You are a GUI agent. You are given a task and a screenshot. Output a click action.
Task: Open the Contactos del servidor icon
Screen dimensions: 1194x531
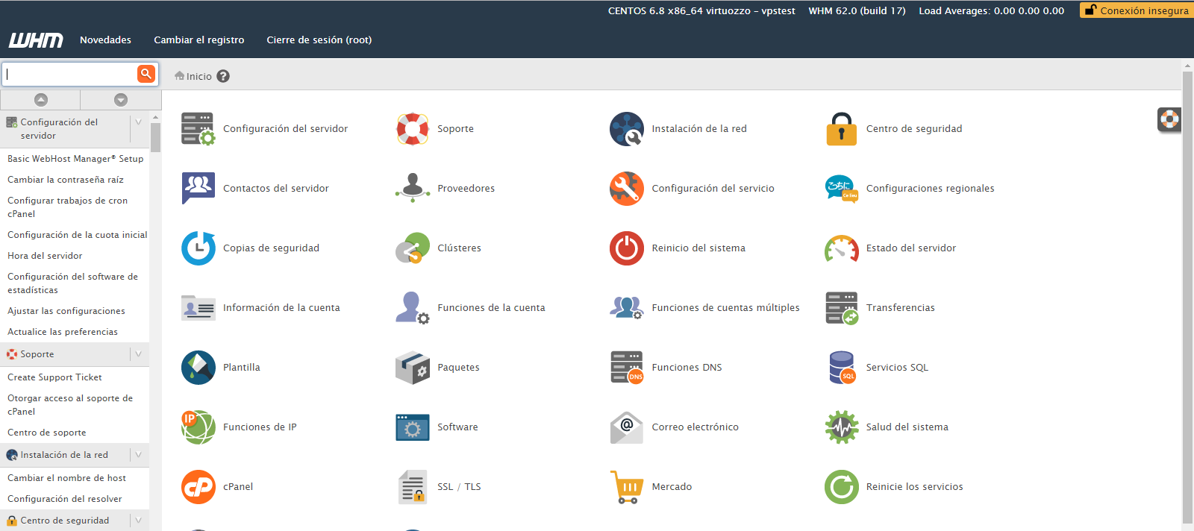point(198,189)
